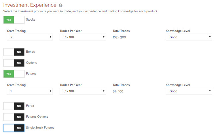
Task: Expand Futures Trades Per Year dropdown
Action: (83, 91)
